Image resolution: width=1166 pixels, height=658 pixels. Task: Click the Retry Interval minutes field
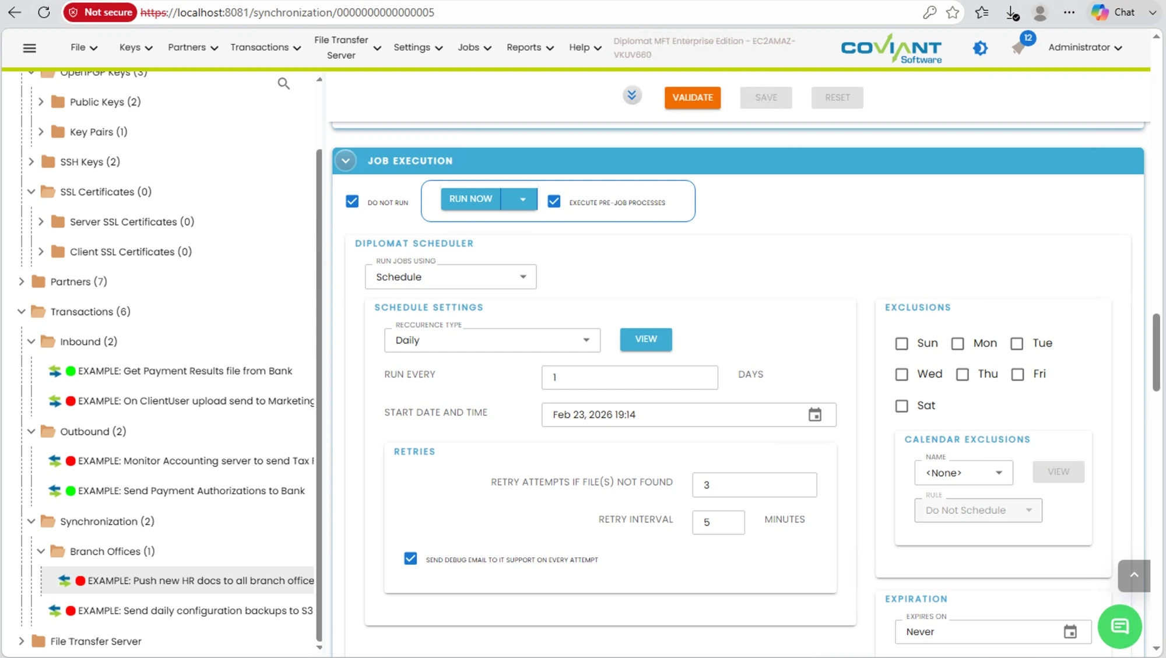click(x=718, y=522)
